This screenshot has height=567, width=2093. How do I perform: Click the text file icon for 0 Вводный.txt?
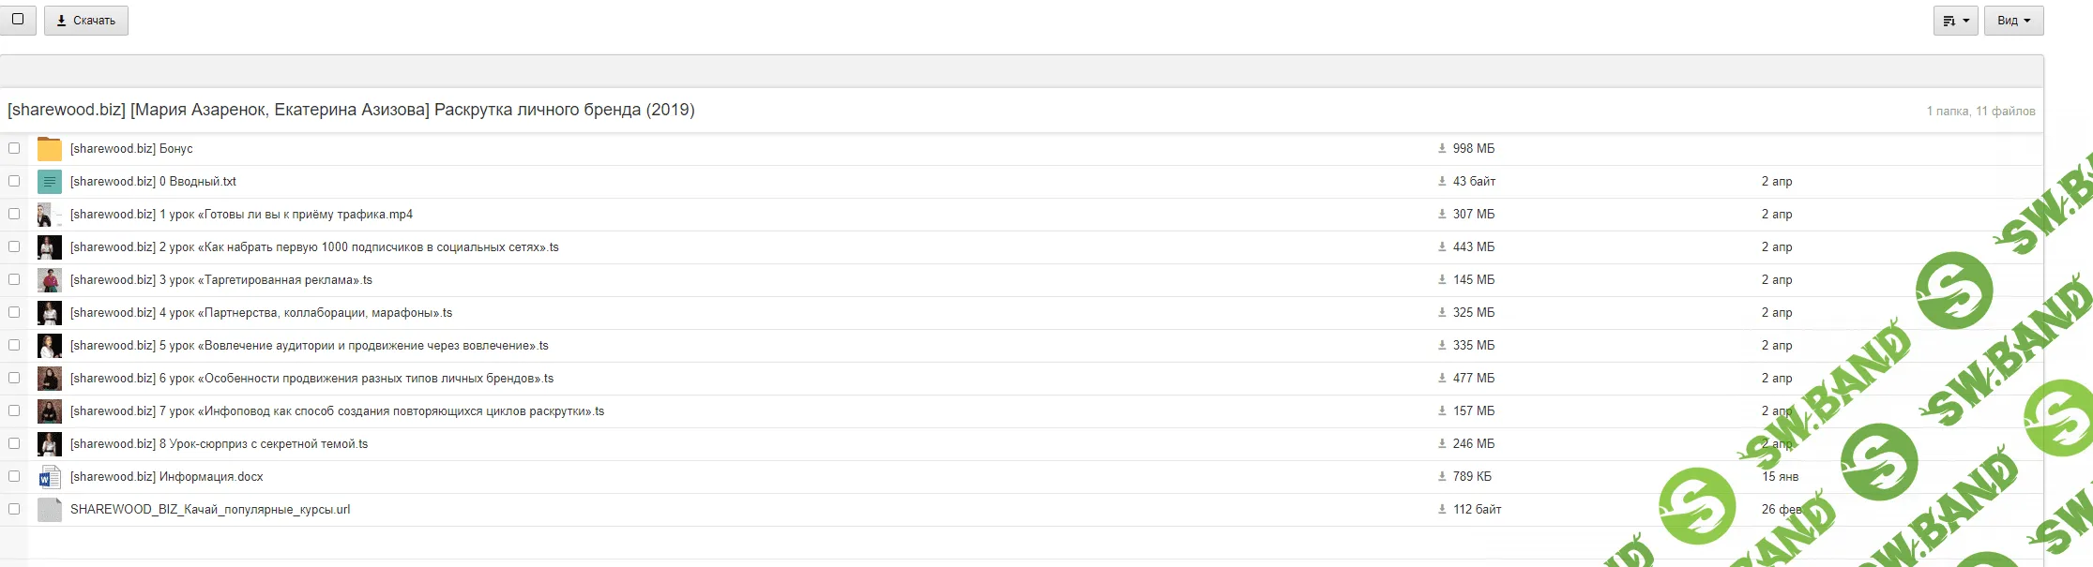point(49,182)
